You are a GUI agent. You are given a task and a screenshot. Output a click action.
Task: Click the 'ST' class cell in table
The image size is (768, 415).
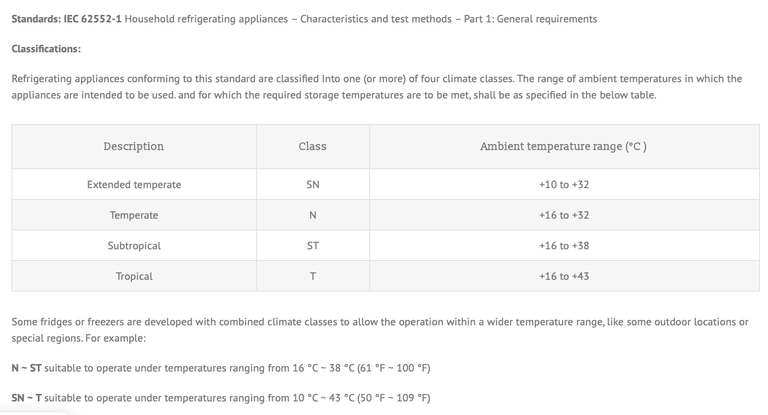(x=312, y=246)
